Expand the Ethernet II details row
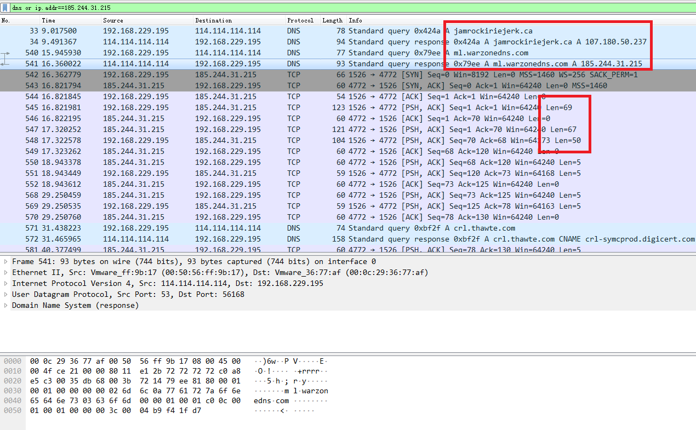The width and height of the screenshot is (696, 430). tap(6, 272)
